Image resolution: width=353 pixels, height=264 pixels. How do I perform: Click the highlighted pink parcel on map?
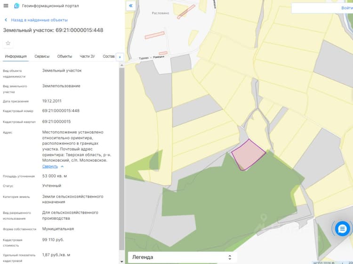coord(249,155)
